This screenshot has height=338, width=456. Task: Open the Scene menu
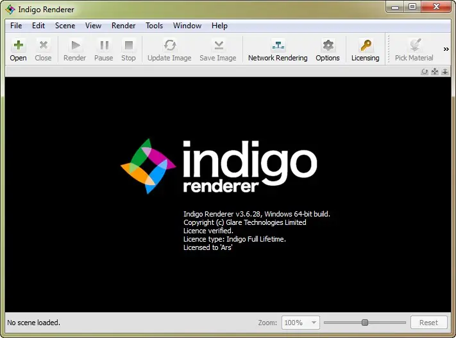pos(65,26)
